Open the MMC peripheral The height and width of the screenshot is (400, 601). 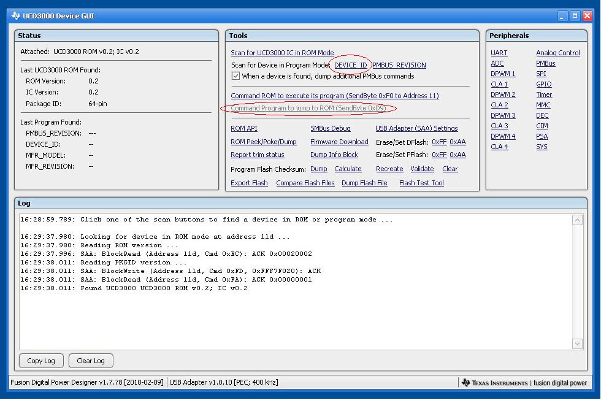(543, 105)
